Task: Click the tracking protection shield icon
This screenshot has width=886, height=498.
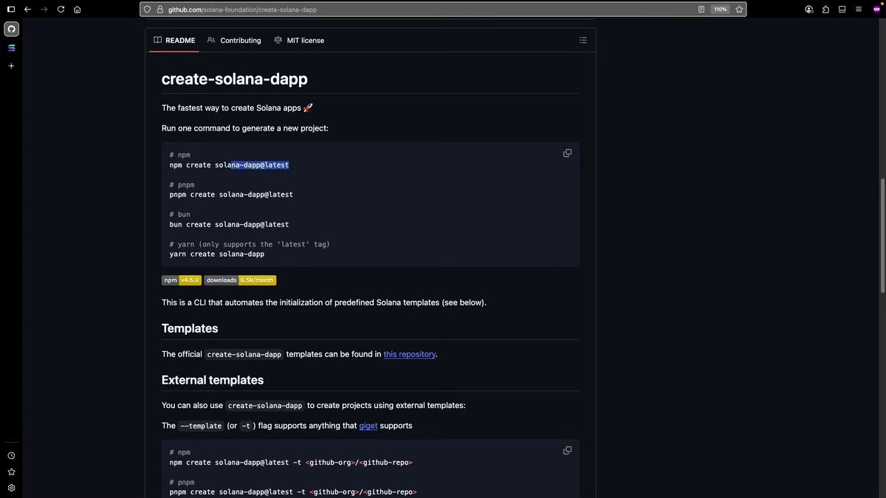Action: pyautogui.click(x=148, y=10)
